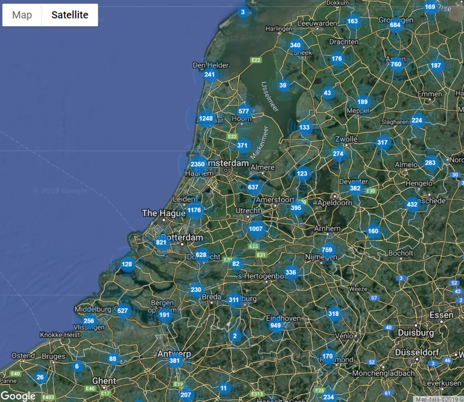Open the 43 cluster above Meppel
The width and height of the screenshot is (464, 402).
[x=327, y=93]
